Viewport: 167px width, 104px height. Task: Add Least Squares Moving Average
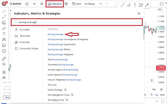coord(63,75)
